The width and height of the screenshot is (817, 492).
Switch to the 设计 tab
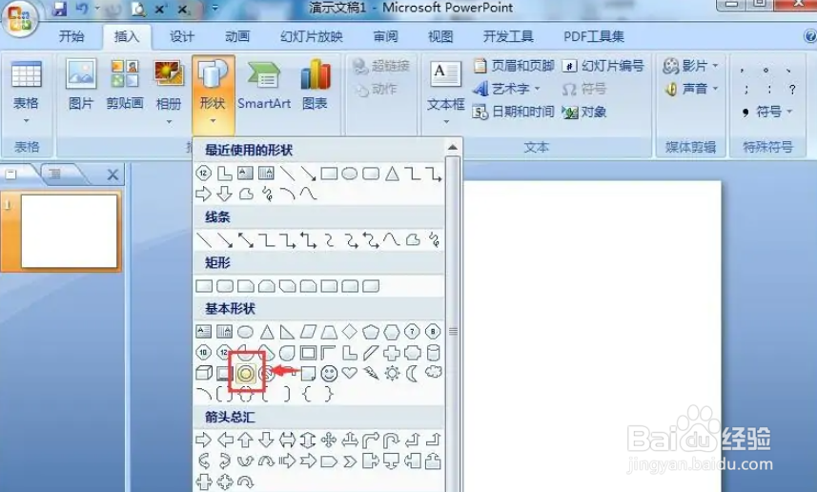tap(182, 36)
